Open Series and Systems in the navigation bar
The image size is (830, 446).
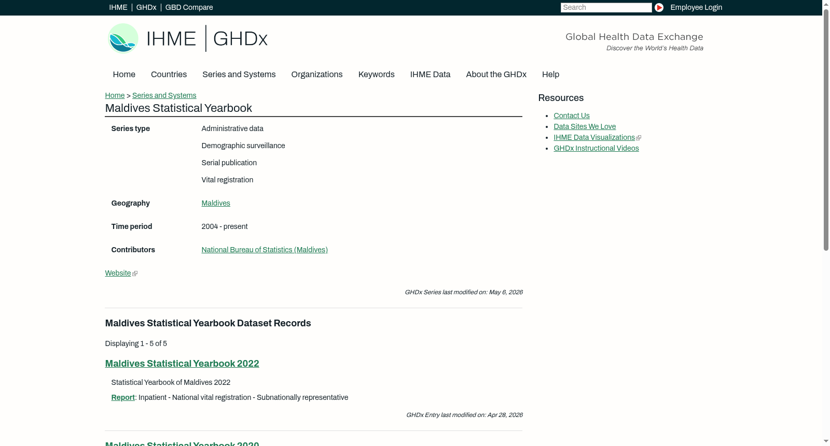click(239, 75)
